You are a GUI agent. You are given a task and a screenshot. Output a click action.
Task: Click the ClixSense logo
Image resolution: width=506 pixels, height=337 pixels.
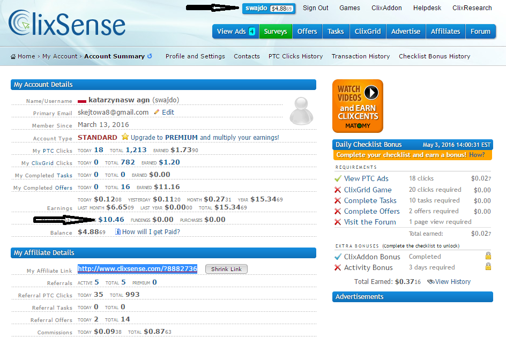click(66, 24)
